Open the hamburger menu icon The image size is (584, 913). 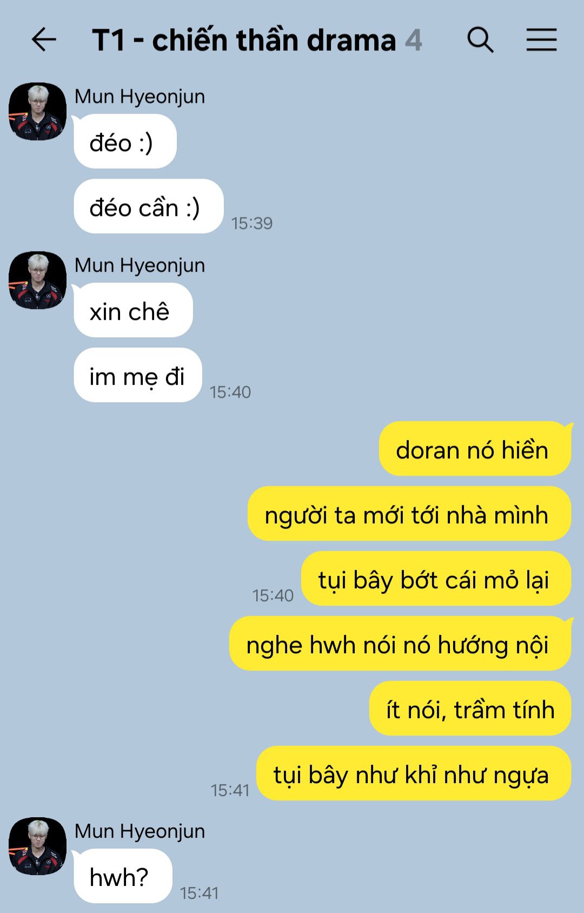tap(542, 40)
